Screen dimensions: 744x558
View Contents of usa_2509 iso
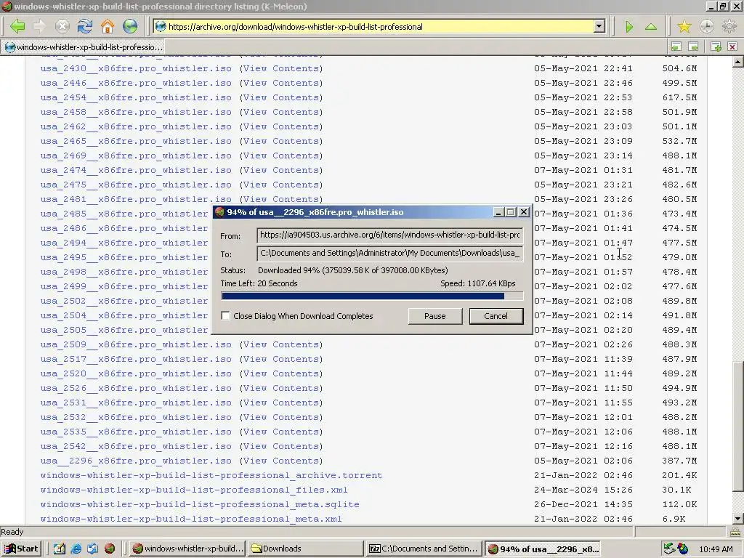[281, 344]
